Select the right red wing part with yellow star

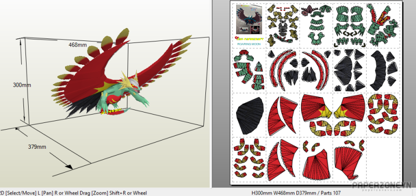pos(349,108)
